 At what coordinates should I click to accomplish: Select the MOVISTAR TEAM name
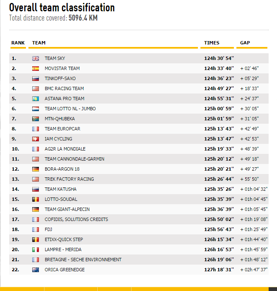62,68
